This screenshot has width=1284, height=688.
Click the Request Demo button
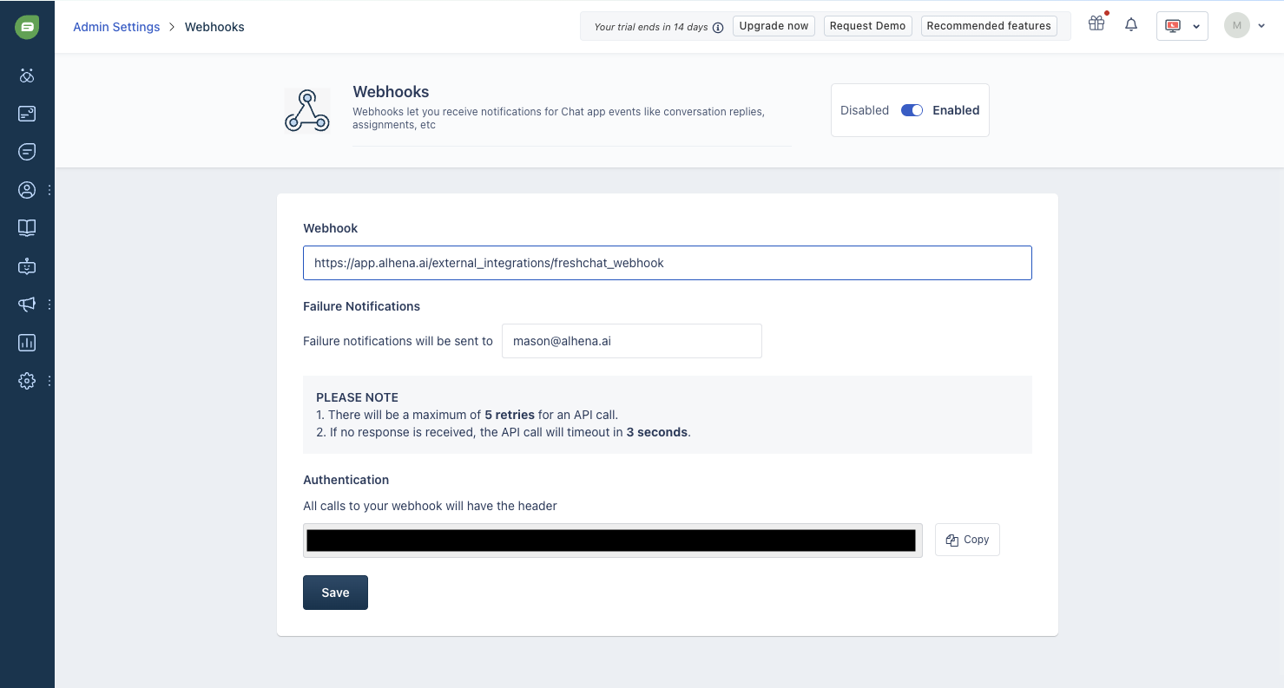coord(867,26)
